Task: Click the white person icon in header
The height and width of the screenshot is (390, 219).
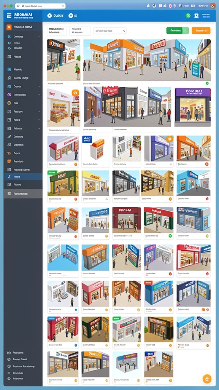Action: [x=197, y=16]
